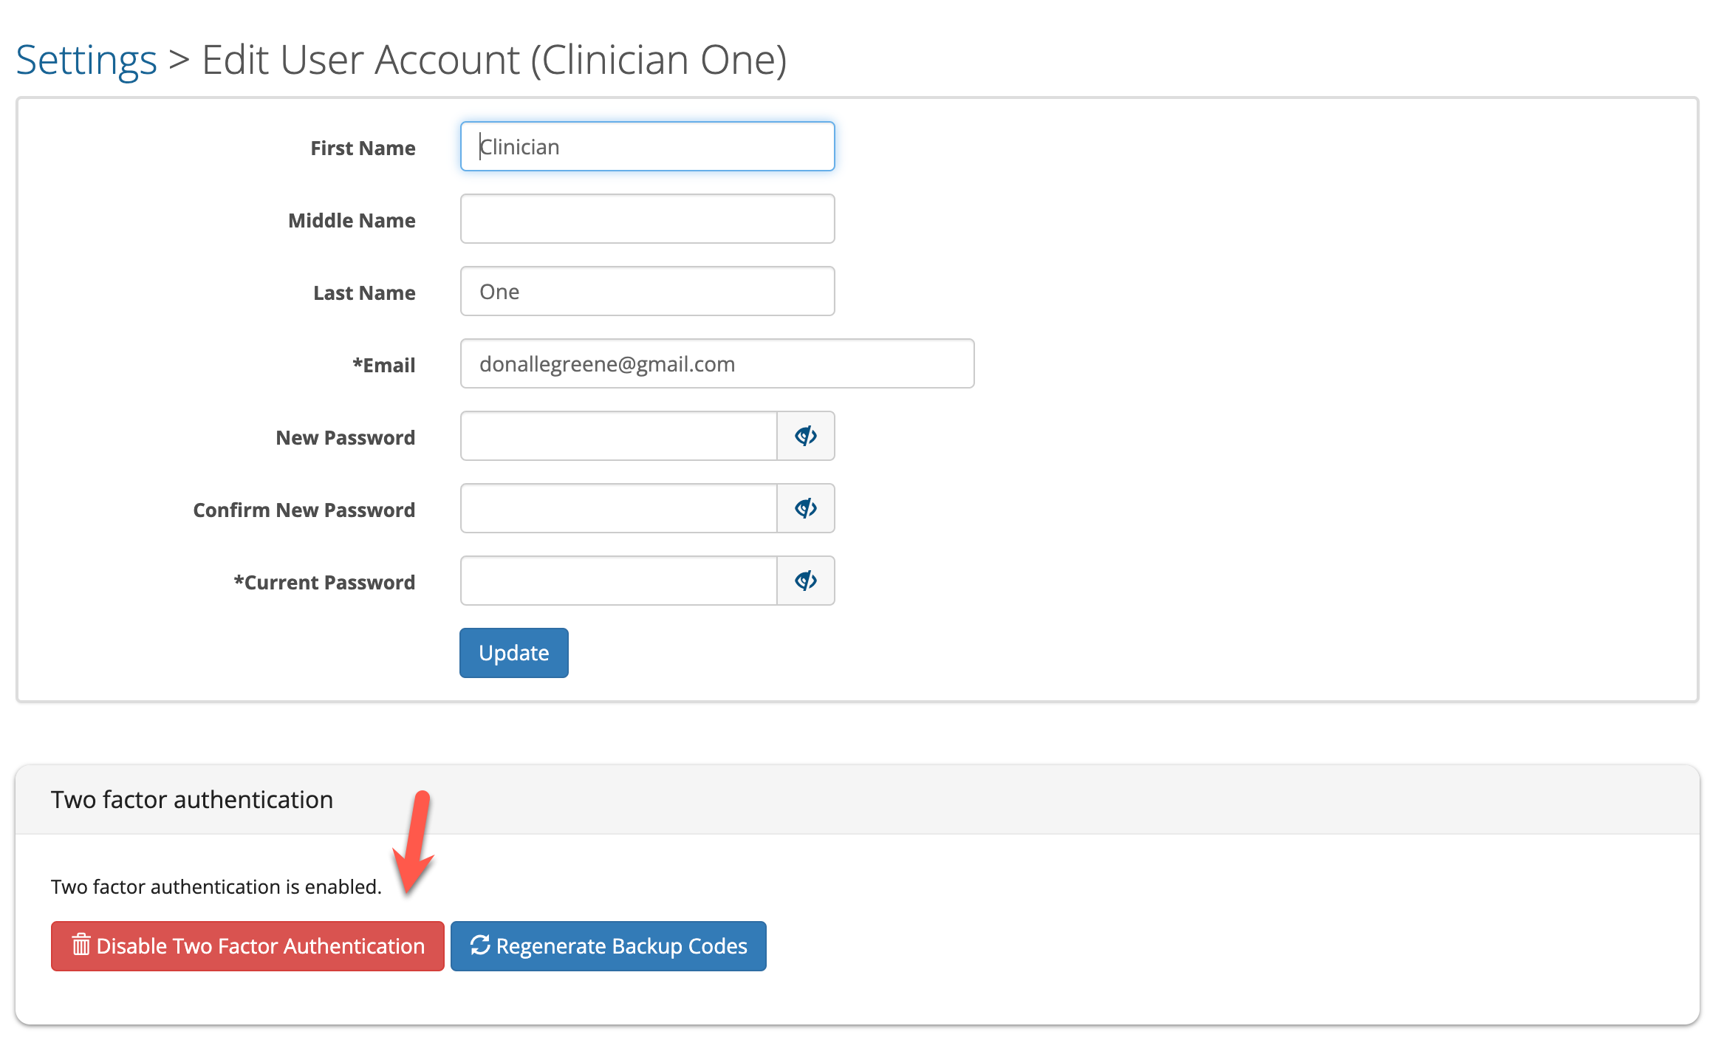
Task: Click the refresh icon on Regenerate Backup Codes
Action: click(x=481, y=945)
